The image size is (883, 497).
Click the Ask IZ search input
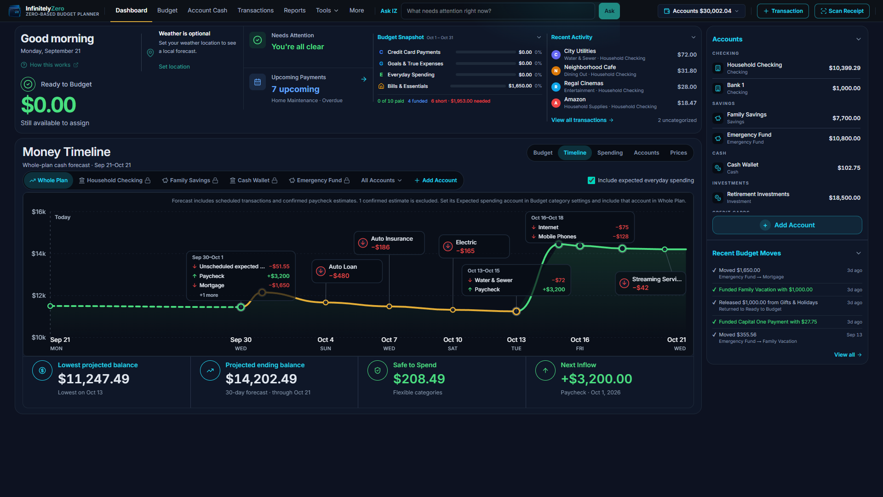coord(498,11)
